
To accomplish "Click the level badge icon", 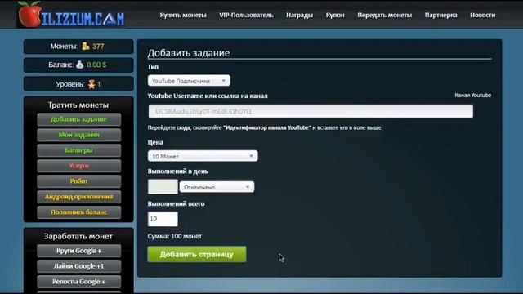I will pyautogui.click(x=92, y=84).
